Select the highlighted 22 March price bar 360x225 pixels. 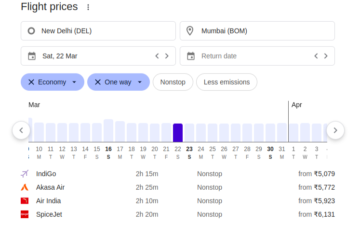click(178, 133)
